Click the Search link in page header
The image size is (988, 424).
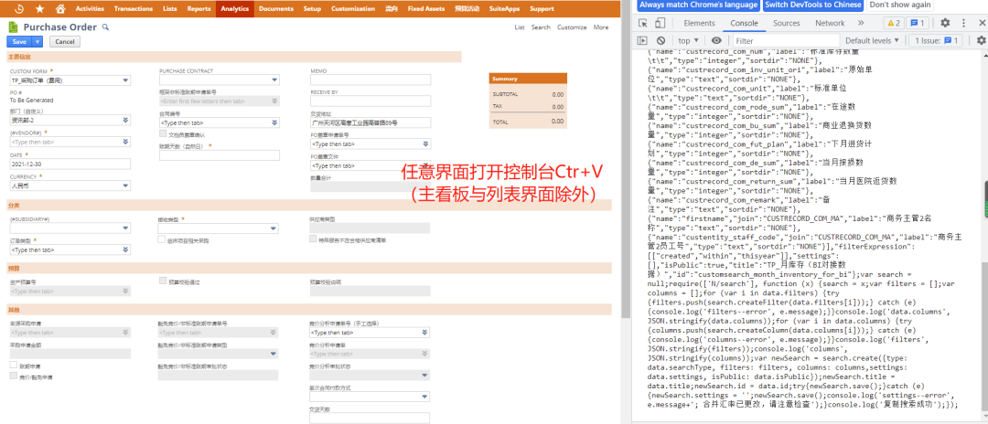coord(541,27)
